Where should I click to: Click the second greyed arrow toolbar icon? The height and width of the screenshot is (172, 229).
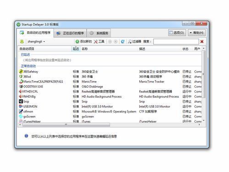pyautogui.click(x=115, y=42)
